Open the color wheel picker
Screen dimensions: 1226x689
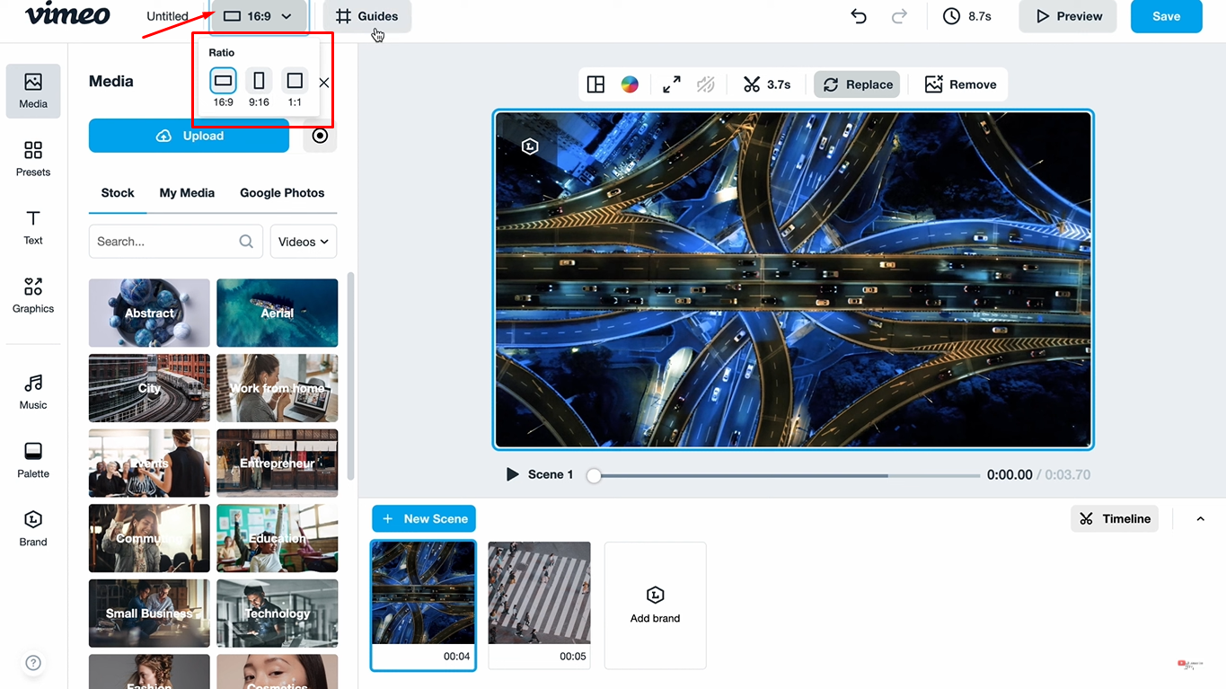click(630, 84)
